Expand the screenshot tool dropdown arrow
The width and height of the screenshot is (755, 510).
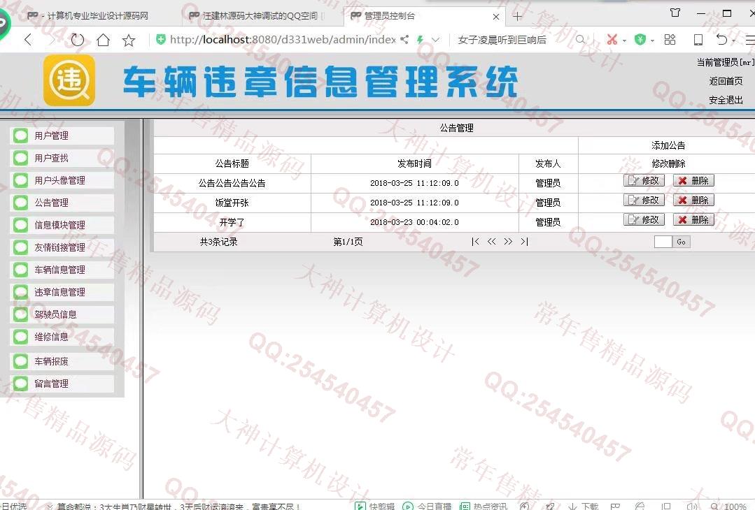click(625, 41)
